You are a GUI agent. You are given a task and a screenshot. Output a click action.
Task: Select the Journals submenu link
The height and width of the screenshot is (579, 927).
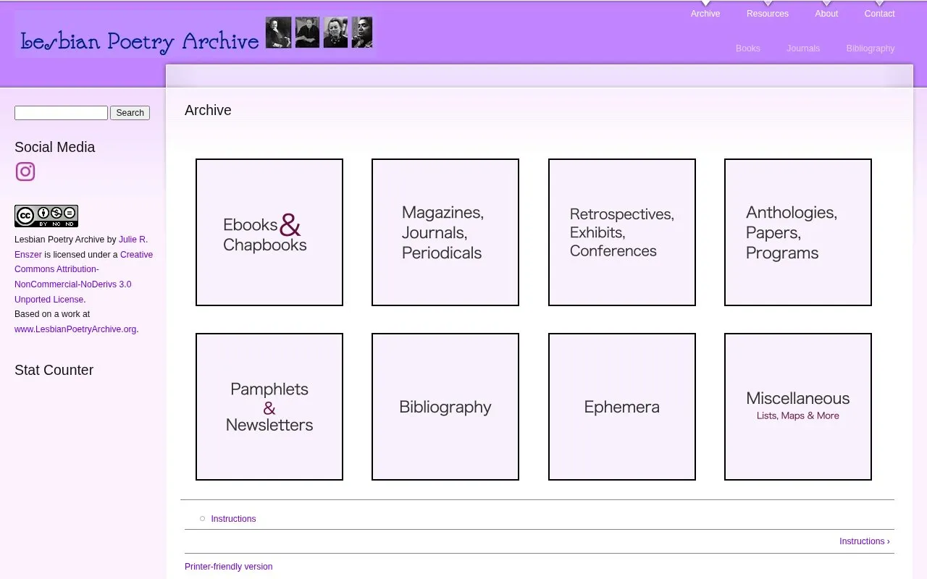coord(803,48)
